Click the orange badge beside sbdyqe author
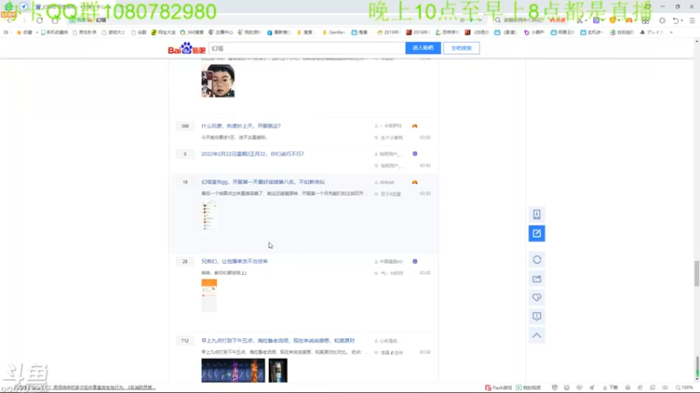 tap(415, 183)
